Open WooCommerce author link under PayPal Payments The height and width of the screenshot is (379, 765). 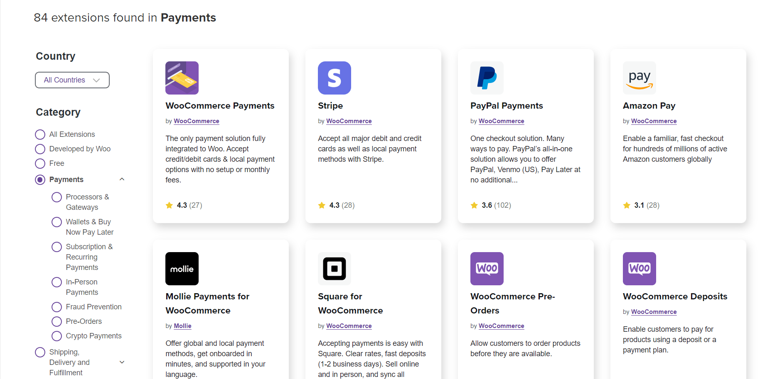tap(502, 121)
